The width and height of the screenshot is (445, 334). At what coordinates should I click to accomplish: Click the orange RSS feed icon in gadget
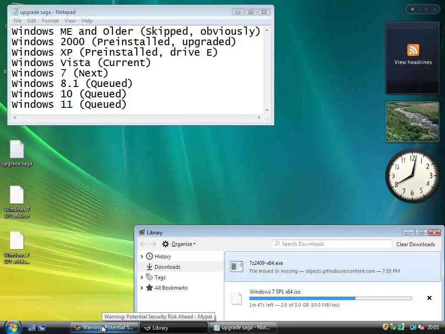tap(413, 50)
